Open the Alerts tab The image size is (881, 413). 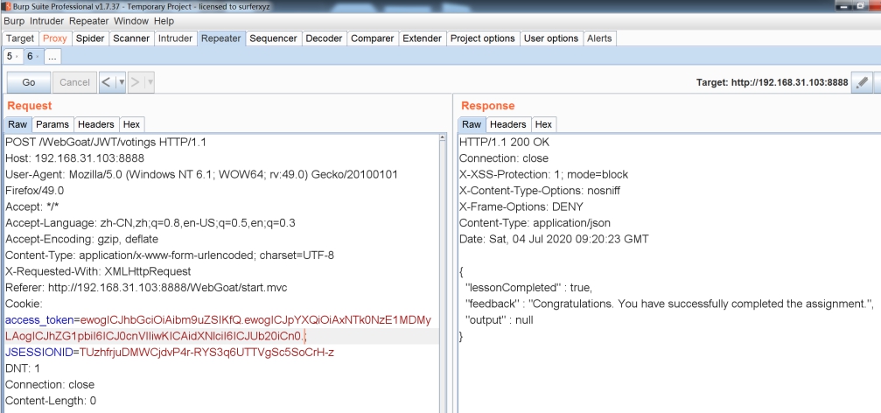click(x=599, y=38)
